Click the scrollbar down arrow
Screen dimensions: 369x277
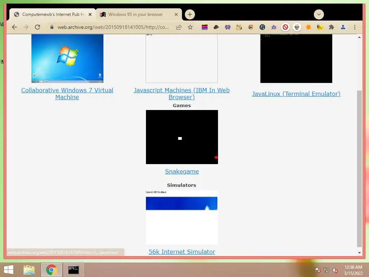tap(359, 253)
